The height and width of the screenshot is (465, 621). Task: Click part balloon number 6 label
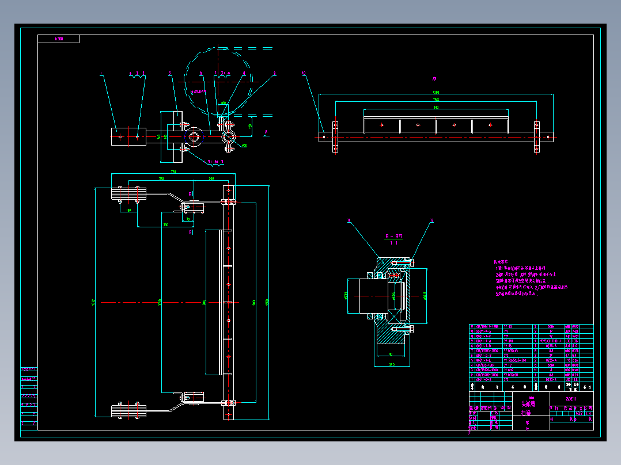tap(201, 73)
